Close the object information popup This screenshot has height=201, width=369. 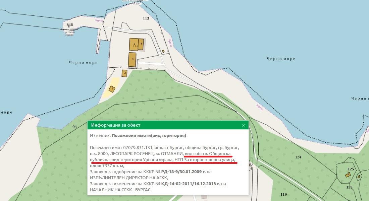coord(244,125)
